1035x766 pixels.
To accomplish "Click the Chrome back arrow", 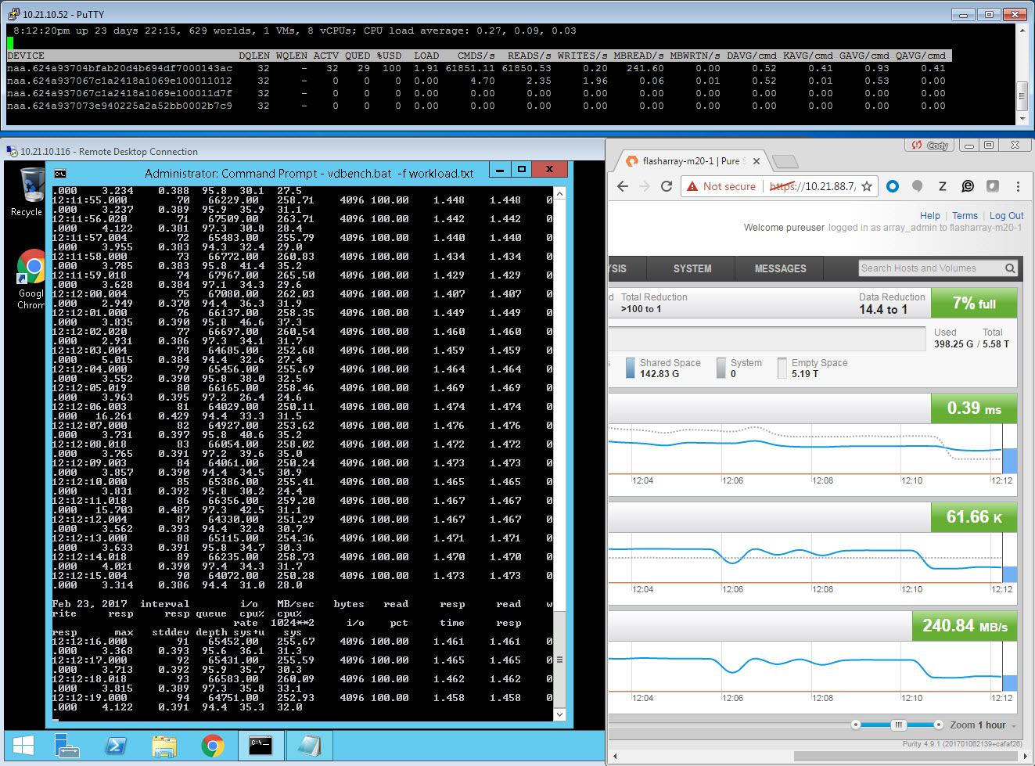I will (623, 186).
